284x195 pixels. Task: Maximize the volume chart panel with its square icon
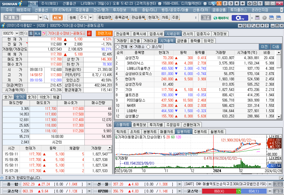click(277, 158)
